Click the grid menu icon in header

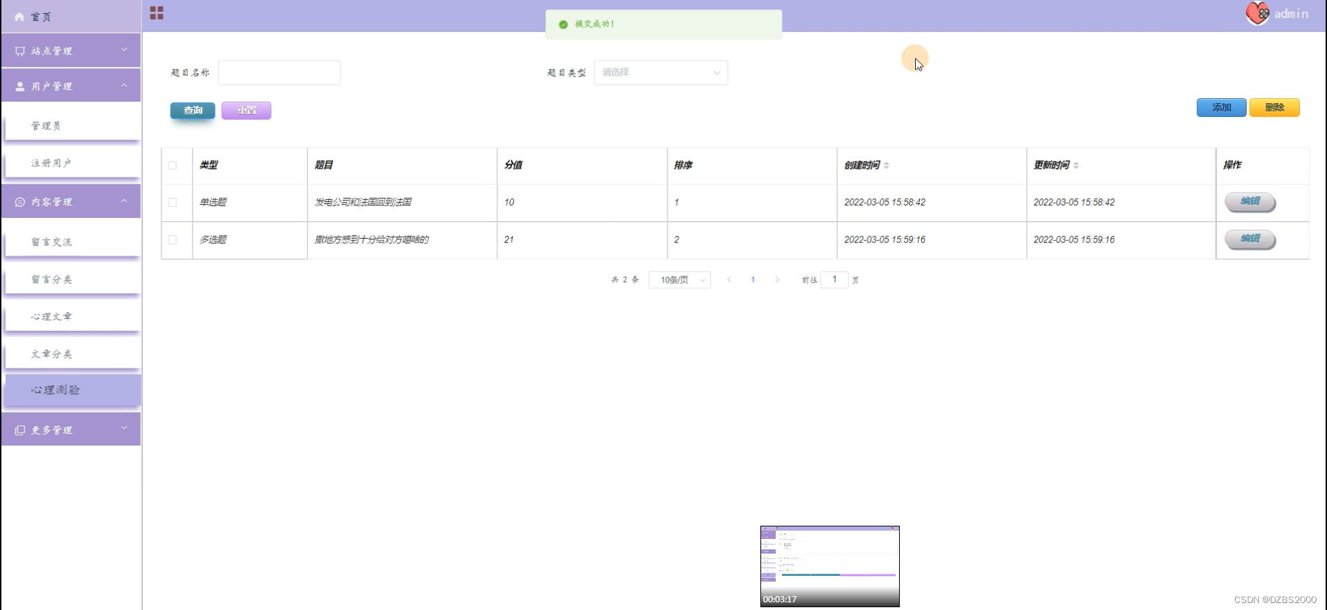coord(157,13)
